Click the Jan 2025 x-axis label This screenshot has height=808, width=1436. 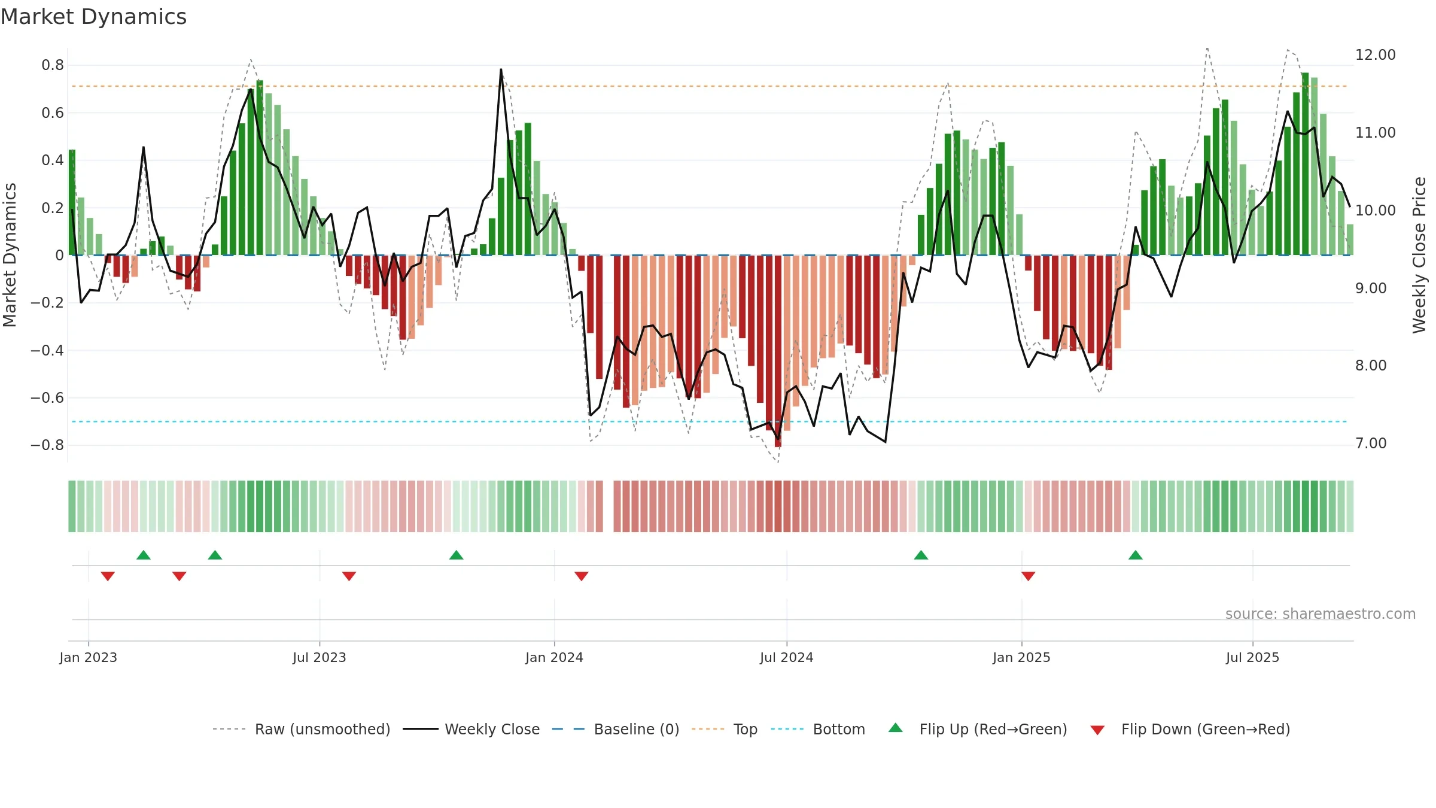1022,657
